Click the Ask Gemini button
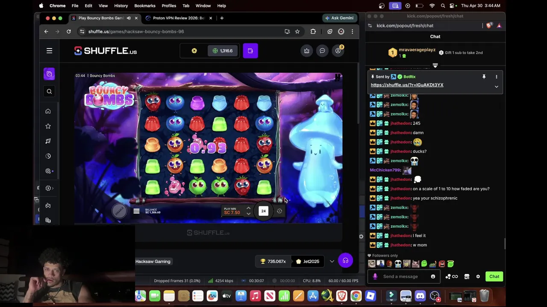This screenshot has width=547, height=307. point(339,18)
